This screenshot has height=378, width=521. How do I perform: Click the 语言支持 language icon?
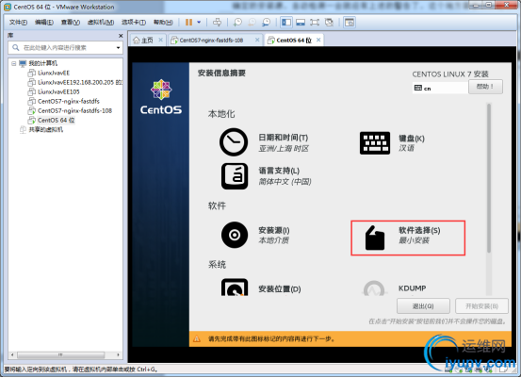(235, 176)
